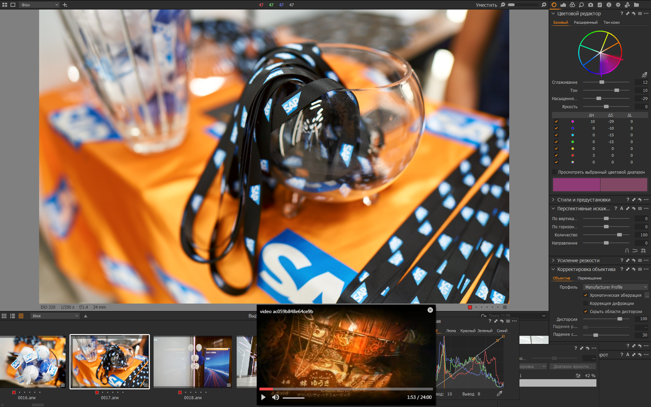This screenshot has width=651, height=407.
Task: Open the Color tool tab
Action: coord(554,5)
